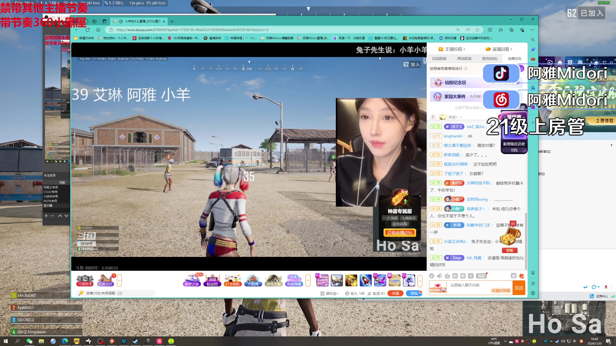Image resolution: width=616 pixels, height=346 pixels.
Task: Click 边看直播边玩 button
Action: tap(400, 233)
